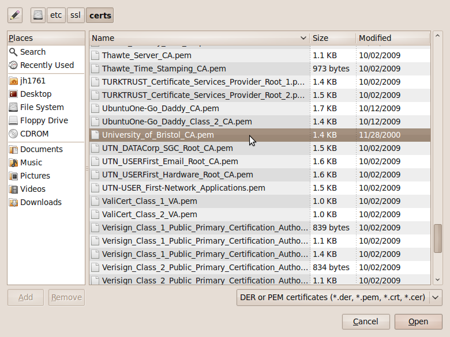Select the certs breadcrumb button
This screenshot has width=450, height=337.
[100, 15]
